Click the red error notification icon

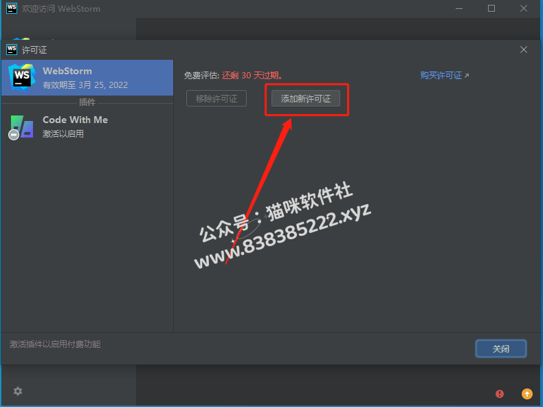(x=500, y=394)
